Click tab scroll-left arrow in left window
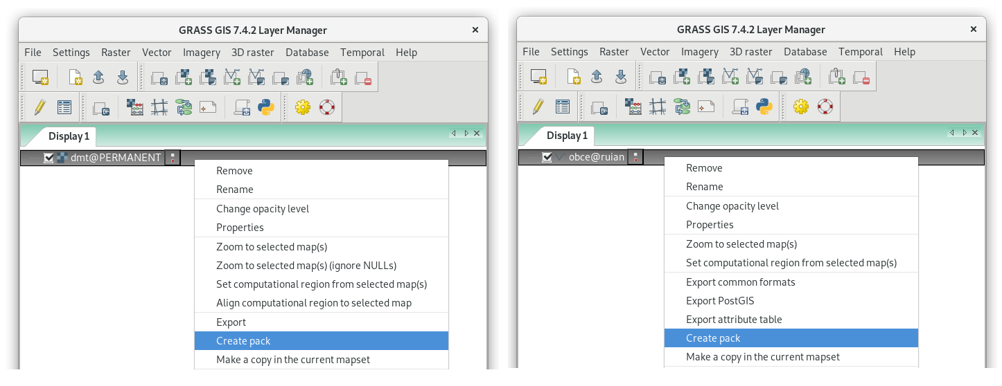Viewport: 1002px width, 386px height. (x=455, y=133)
